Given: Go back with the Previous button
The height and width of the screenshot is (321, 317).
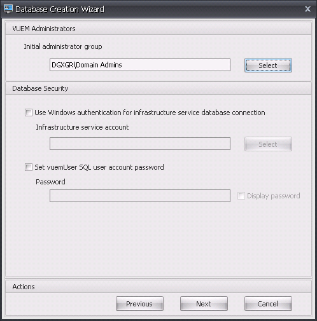Looking at the screenshot, I should pos(139,304).
